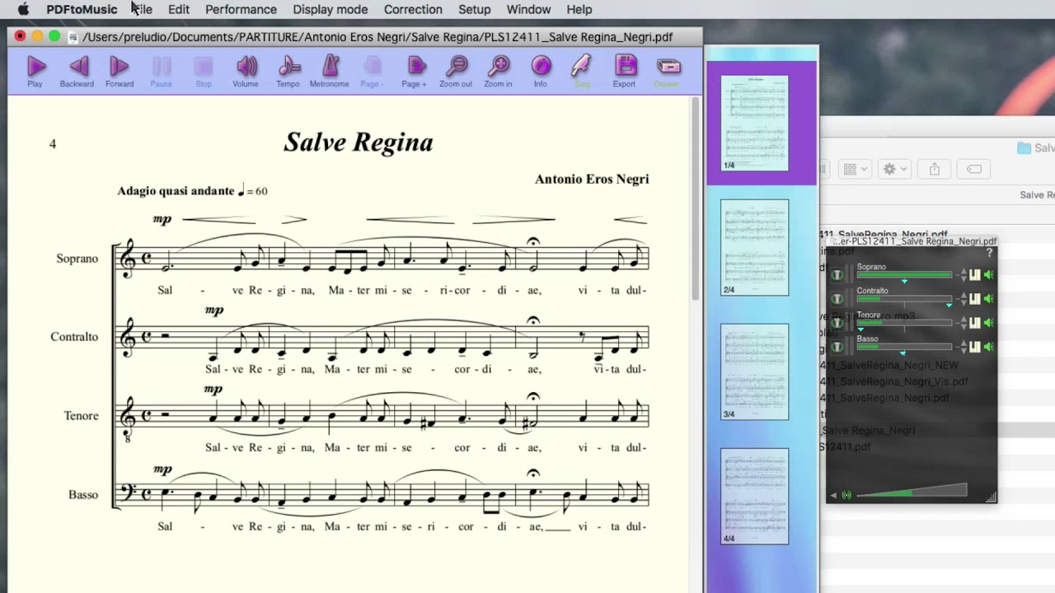Mute the Tenore track speaker icon
Viewport: 1055px width, 593px height.
tap(988, 323)
